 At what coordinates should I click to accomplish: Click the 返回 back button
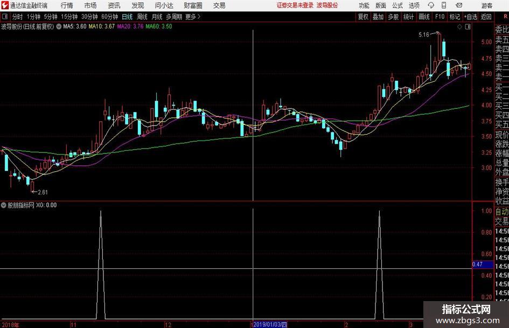click(486, 17)
